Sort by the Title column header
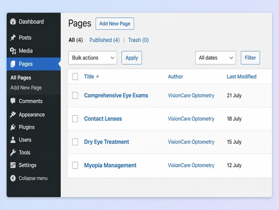The image size is (279, 210). pyautogui.click(x=89, y=77)
